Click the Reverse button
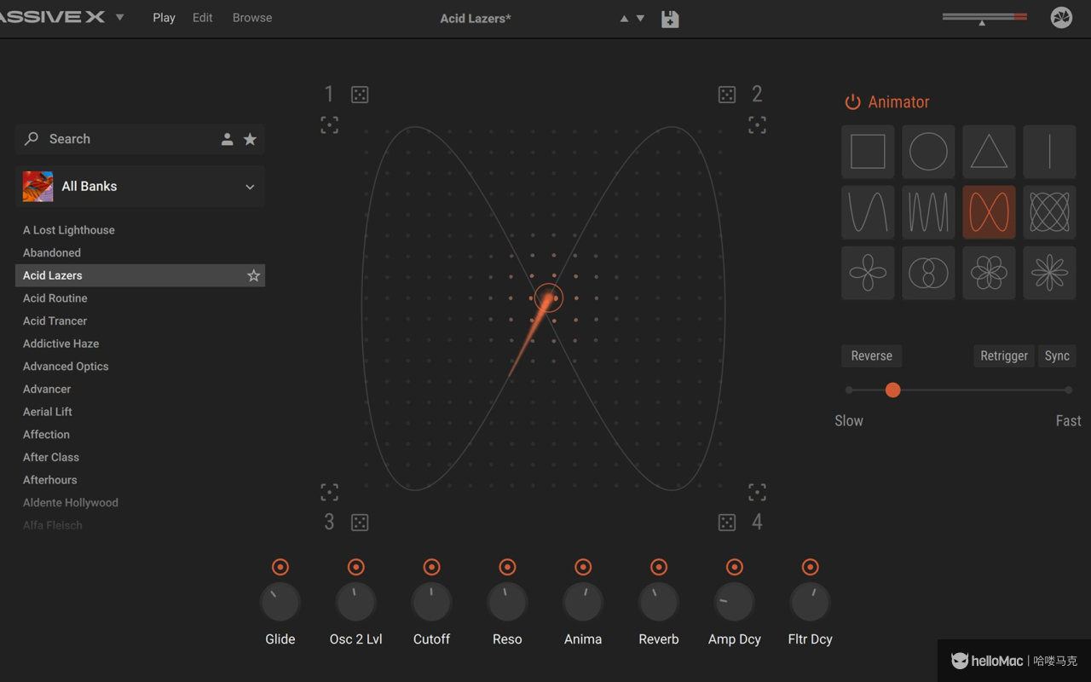This screenshot has width=1091, height=682. coord(872,355)
